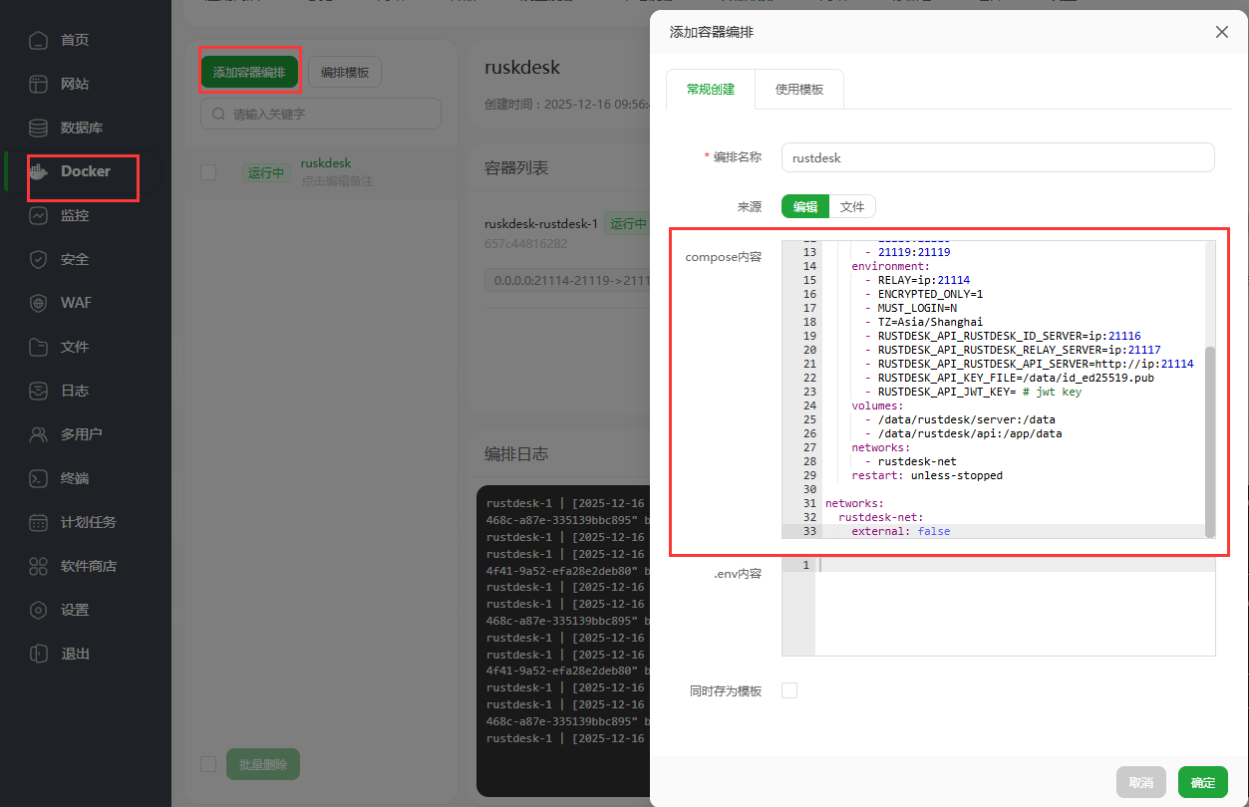Select the File source option
Screen dimensions: 1249x807
851,206
